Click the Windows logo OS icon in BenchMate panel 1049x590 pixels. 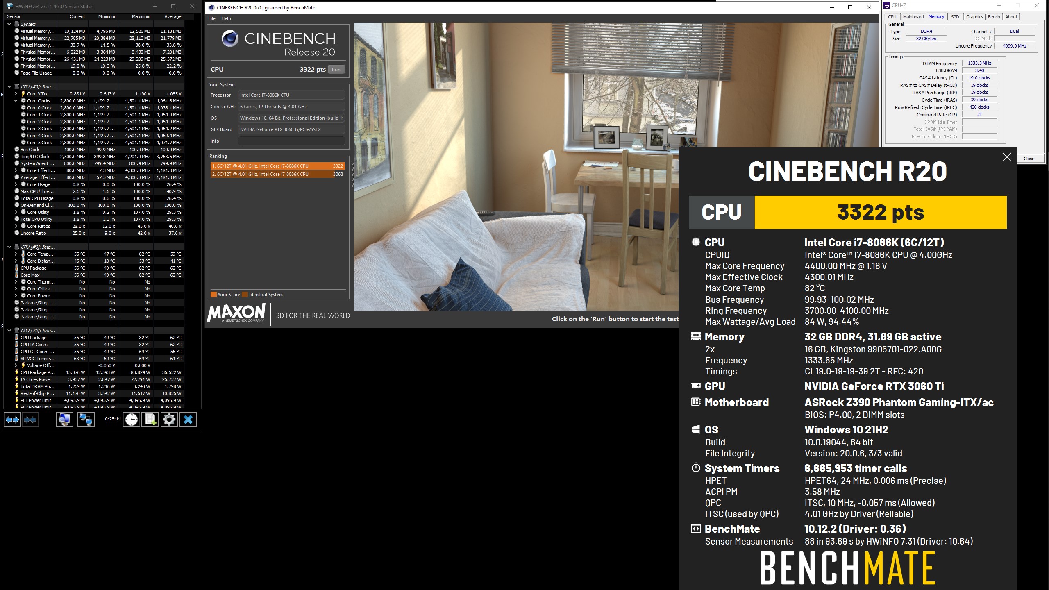[x=695, y=429]
